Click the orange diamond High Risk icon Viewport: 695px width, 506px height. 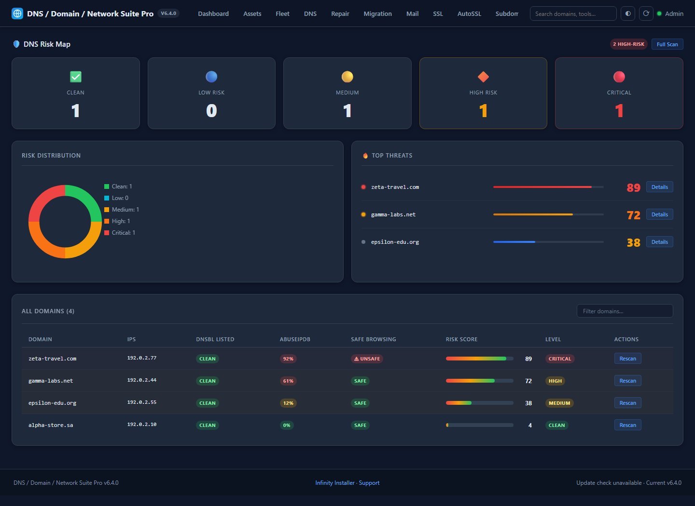coord(483,77)
